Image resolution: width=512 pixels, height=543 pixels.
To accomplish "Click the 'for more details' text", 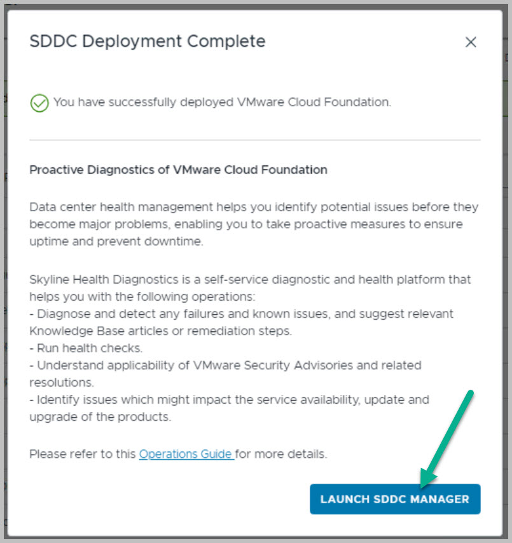I will (x=282, y=454).
